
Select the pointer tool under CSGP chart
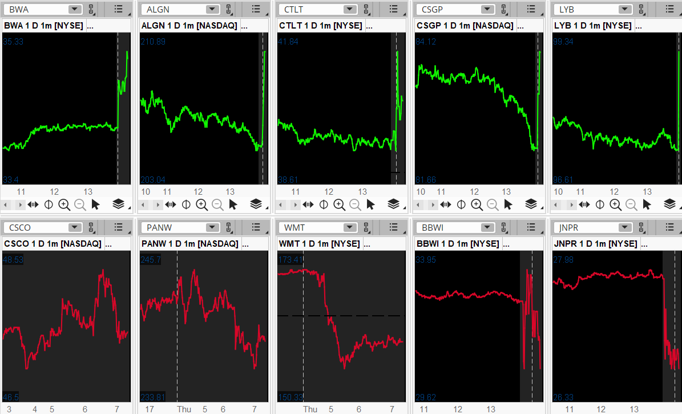(x=508, y=204)
